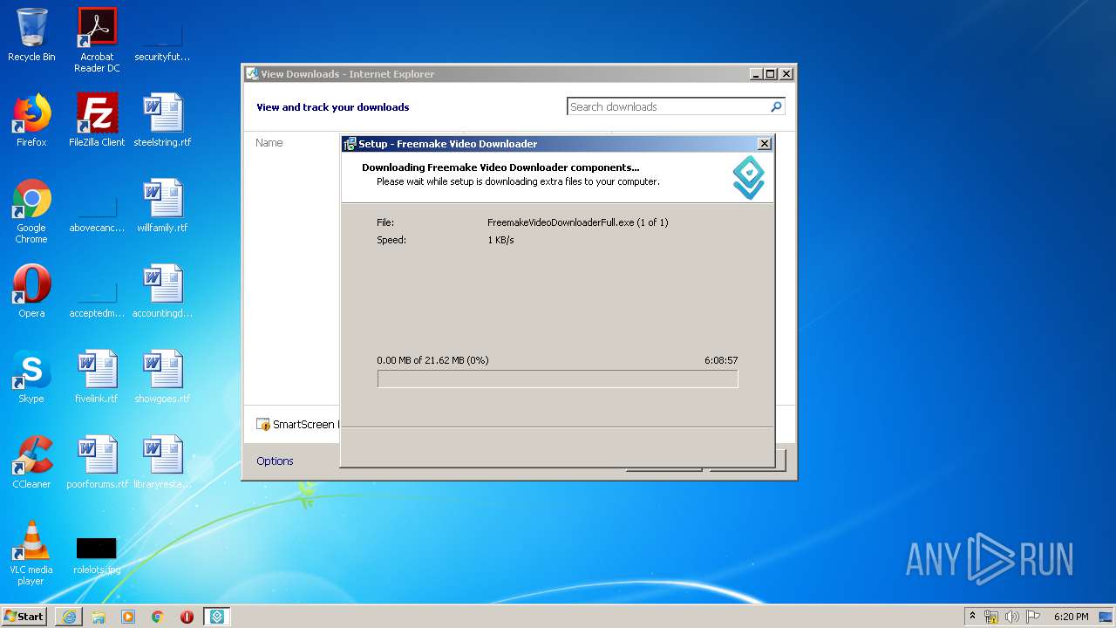Open Windows Explorer folder taskbar icon
Viewport: 1116px width, 628px height.
pos(99,617)
